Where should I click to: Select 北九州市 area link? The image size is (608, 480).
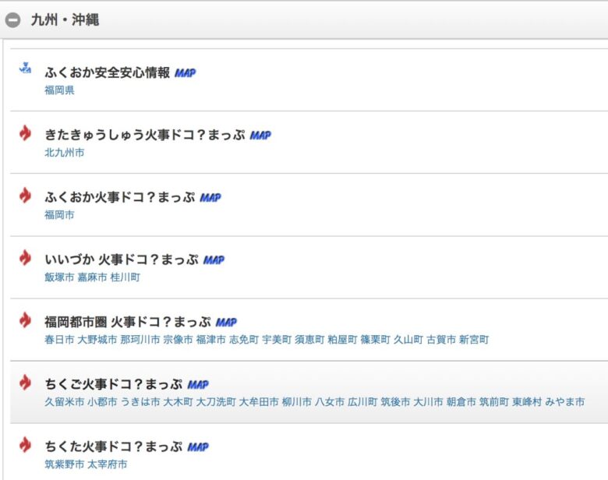(65, 153)
